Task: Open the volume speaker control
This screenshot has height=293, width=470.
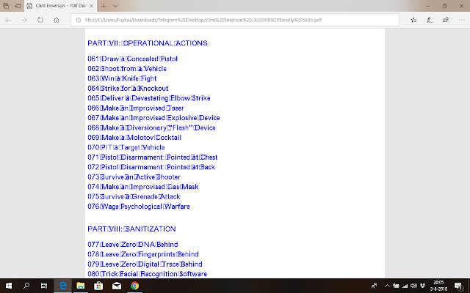Action: coord(413,286)
